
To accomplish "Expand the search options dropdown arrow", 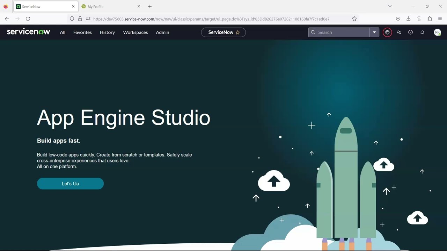I will click(374, 32).
